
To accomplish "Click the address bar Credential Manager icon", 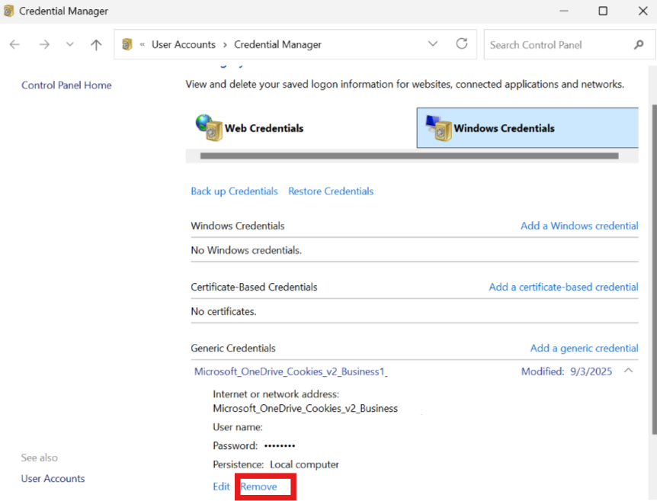I will (x=127, y=44).
